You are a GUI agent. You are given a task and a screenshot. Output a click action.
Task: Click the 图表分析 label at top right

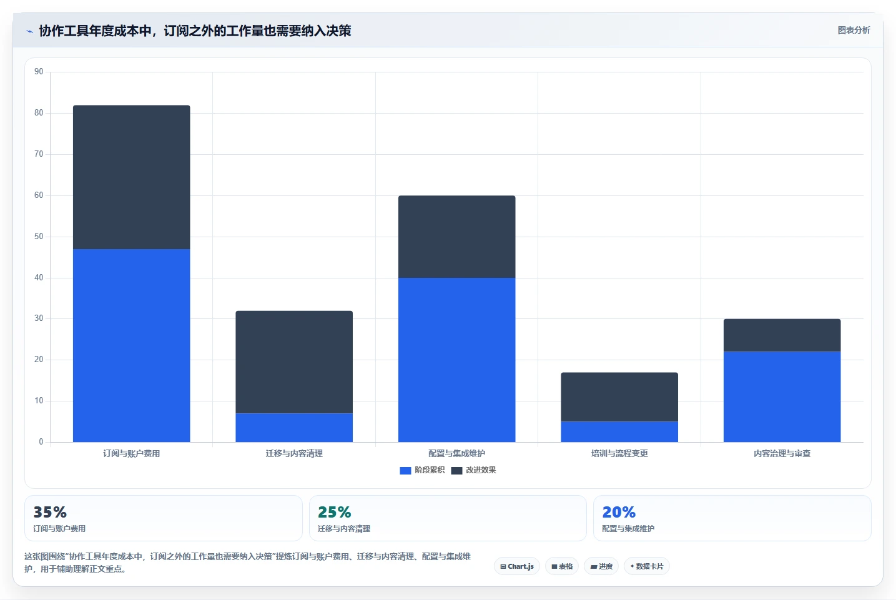point(854,30)
